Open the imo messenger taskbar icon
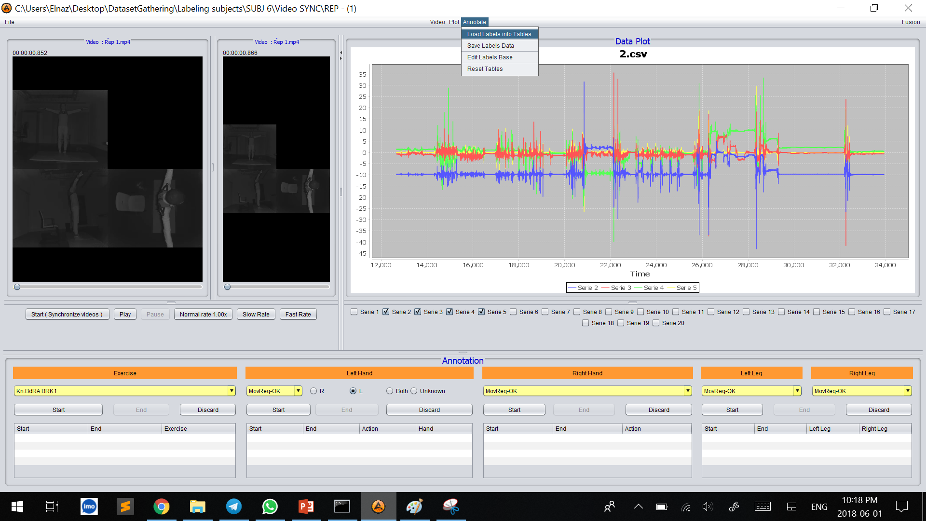This screenshot has height=521, width=926. click(89, 507)
